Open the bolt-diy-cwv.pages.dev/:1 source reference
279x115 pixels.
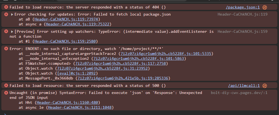pyautogui.click(x=239, y=93)
